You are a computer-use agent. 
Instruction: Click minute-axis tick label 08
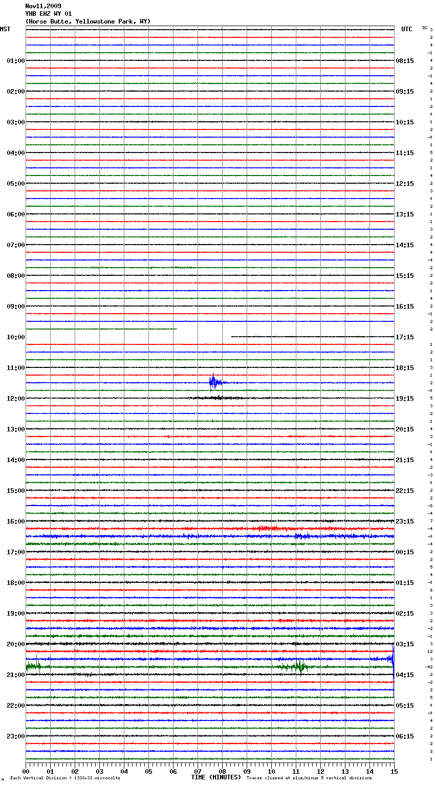pos(222,771)
